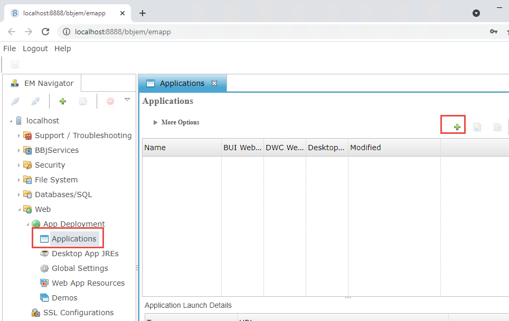Click the saved passwords key icon
Viewport: 509px width, 321px height.
click(493, 32)
